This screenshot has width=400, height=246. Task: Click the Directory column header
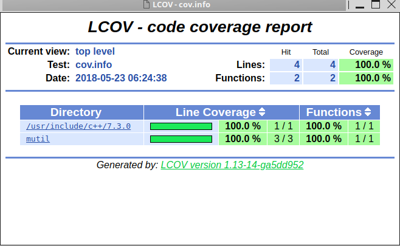(x=81, y=112)
